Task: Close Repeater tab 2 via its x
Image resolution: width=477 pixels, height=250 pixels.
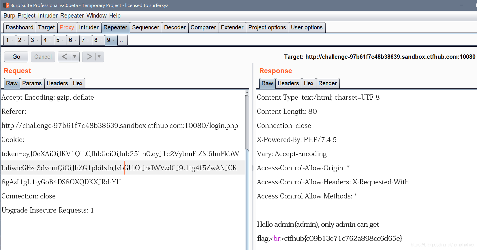Action: [x=25, y=41]
